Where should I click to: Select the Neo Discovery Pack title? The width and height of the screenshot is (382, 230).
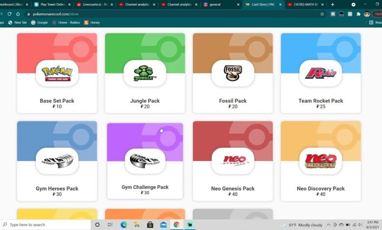[x=321, y=188]
